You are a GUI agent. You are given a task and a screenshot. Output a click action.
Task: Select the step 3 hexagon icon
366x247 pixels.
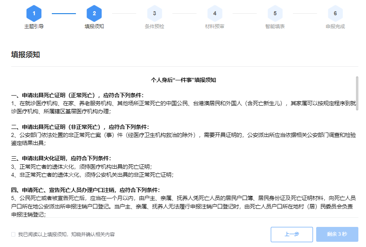pos(154,14)
